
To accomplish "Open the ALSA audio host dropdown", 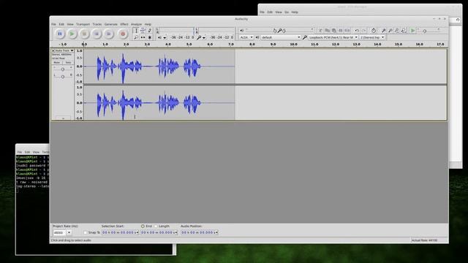I will (246, 37).
